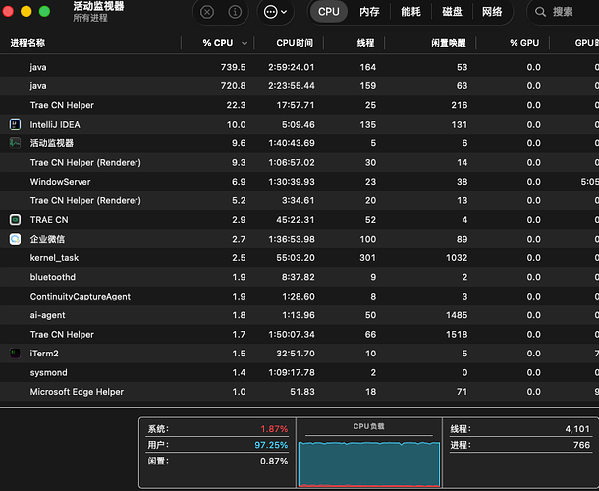Click the 企业微信 app icon

[15, 239]
